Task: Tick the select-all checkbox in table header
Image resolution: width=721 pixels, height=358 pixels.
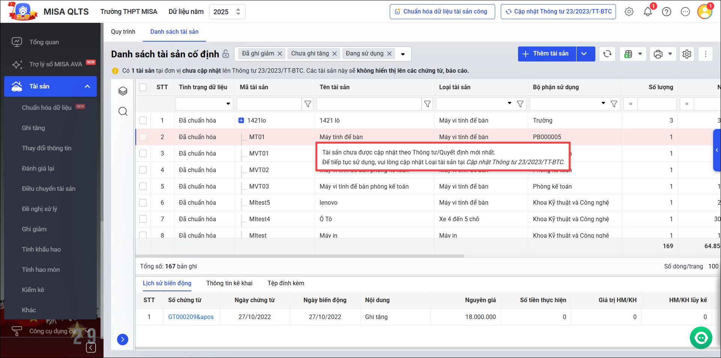Action: (x=143, y=87)
